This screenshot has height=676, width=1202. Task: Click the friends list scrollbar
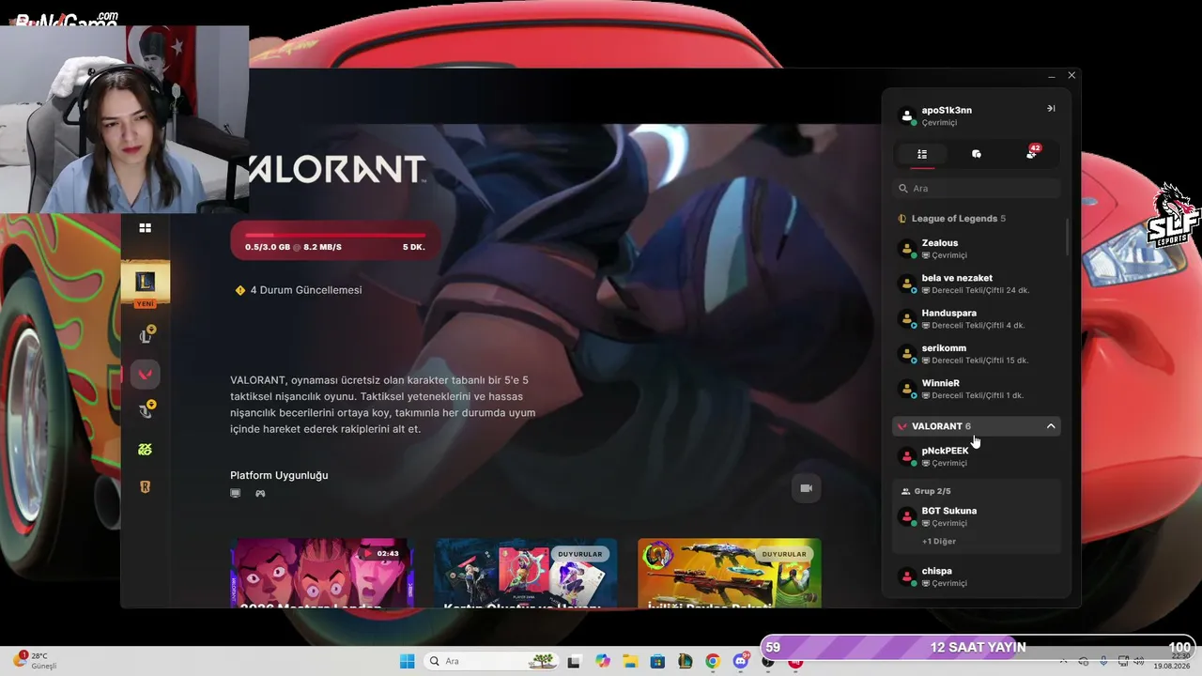tap(1068, 237)
